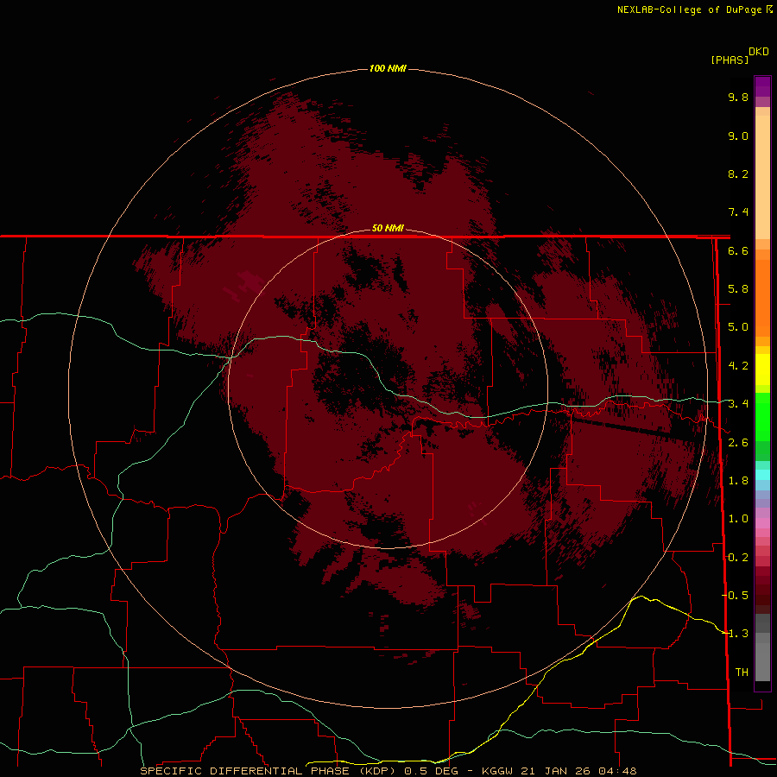Click the SPECIFIC DIFFERENTIAL PHASE (KDP) product title
This screenshot has height=777, width=777.
pyautogui.click(x=268, y=771)
